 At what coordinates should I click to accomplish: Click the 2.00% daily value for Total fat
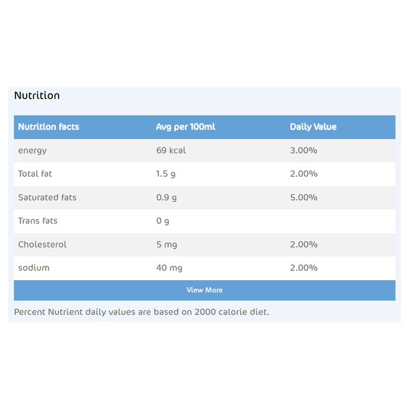[303, 174]
